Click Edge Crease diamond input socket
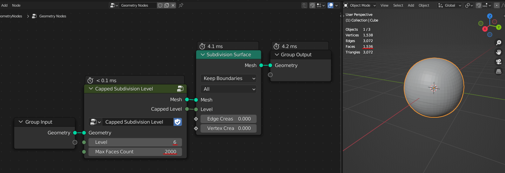The width and height of the screenshot is (505, 173). 196,119
